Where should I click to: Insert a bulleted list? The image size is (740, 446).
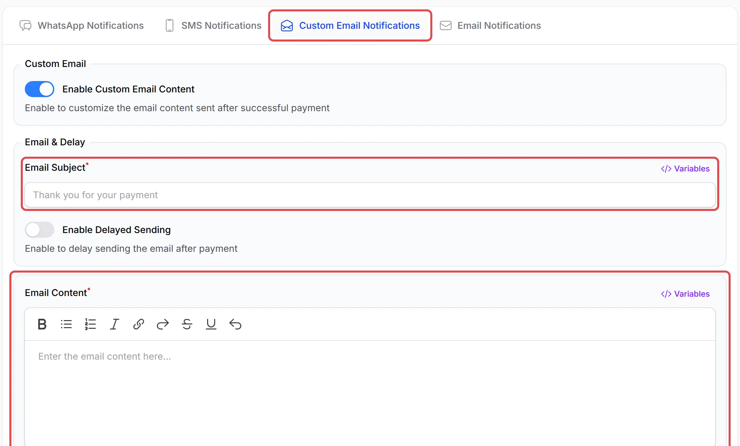click(66, 324)
